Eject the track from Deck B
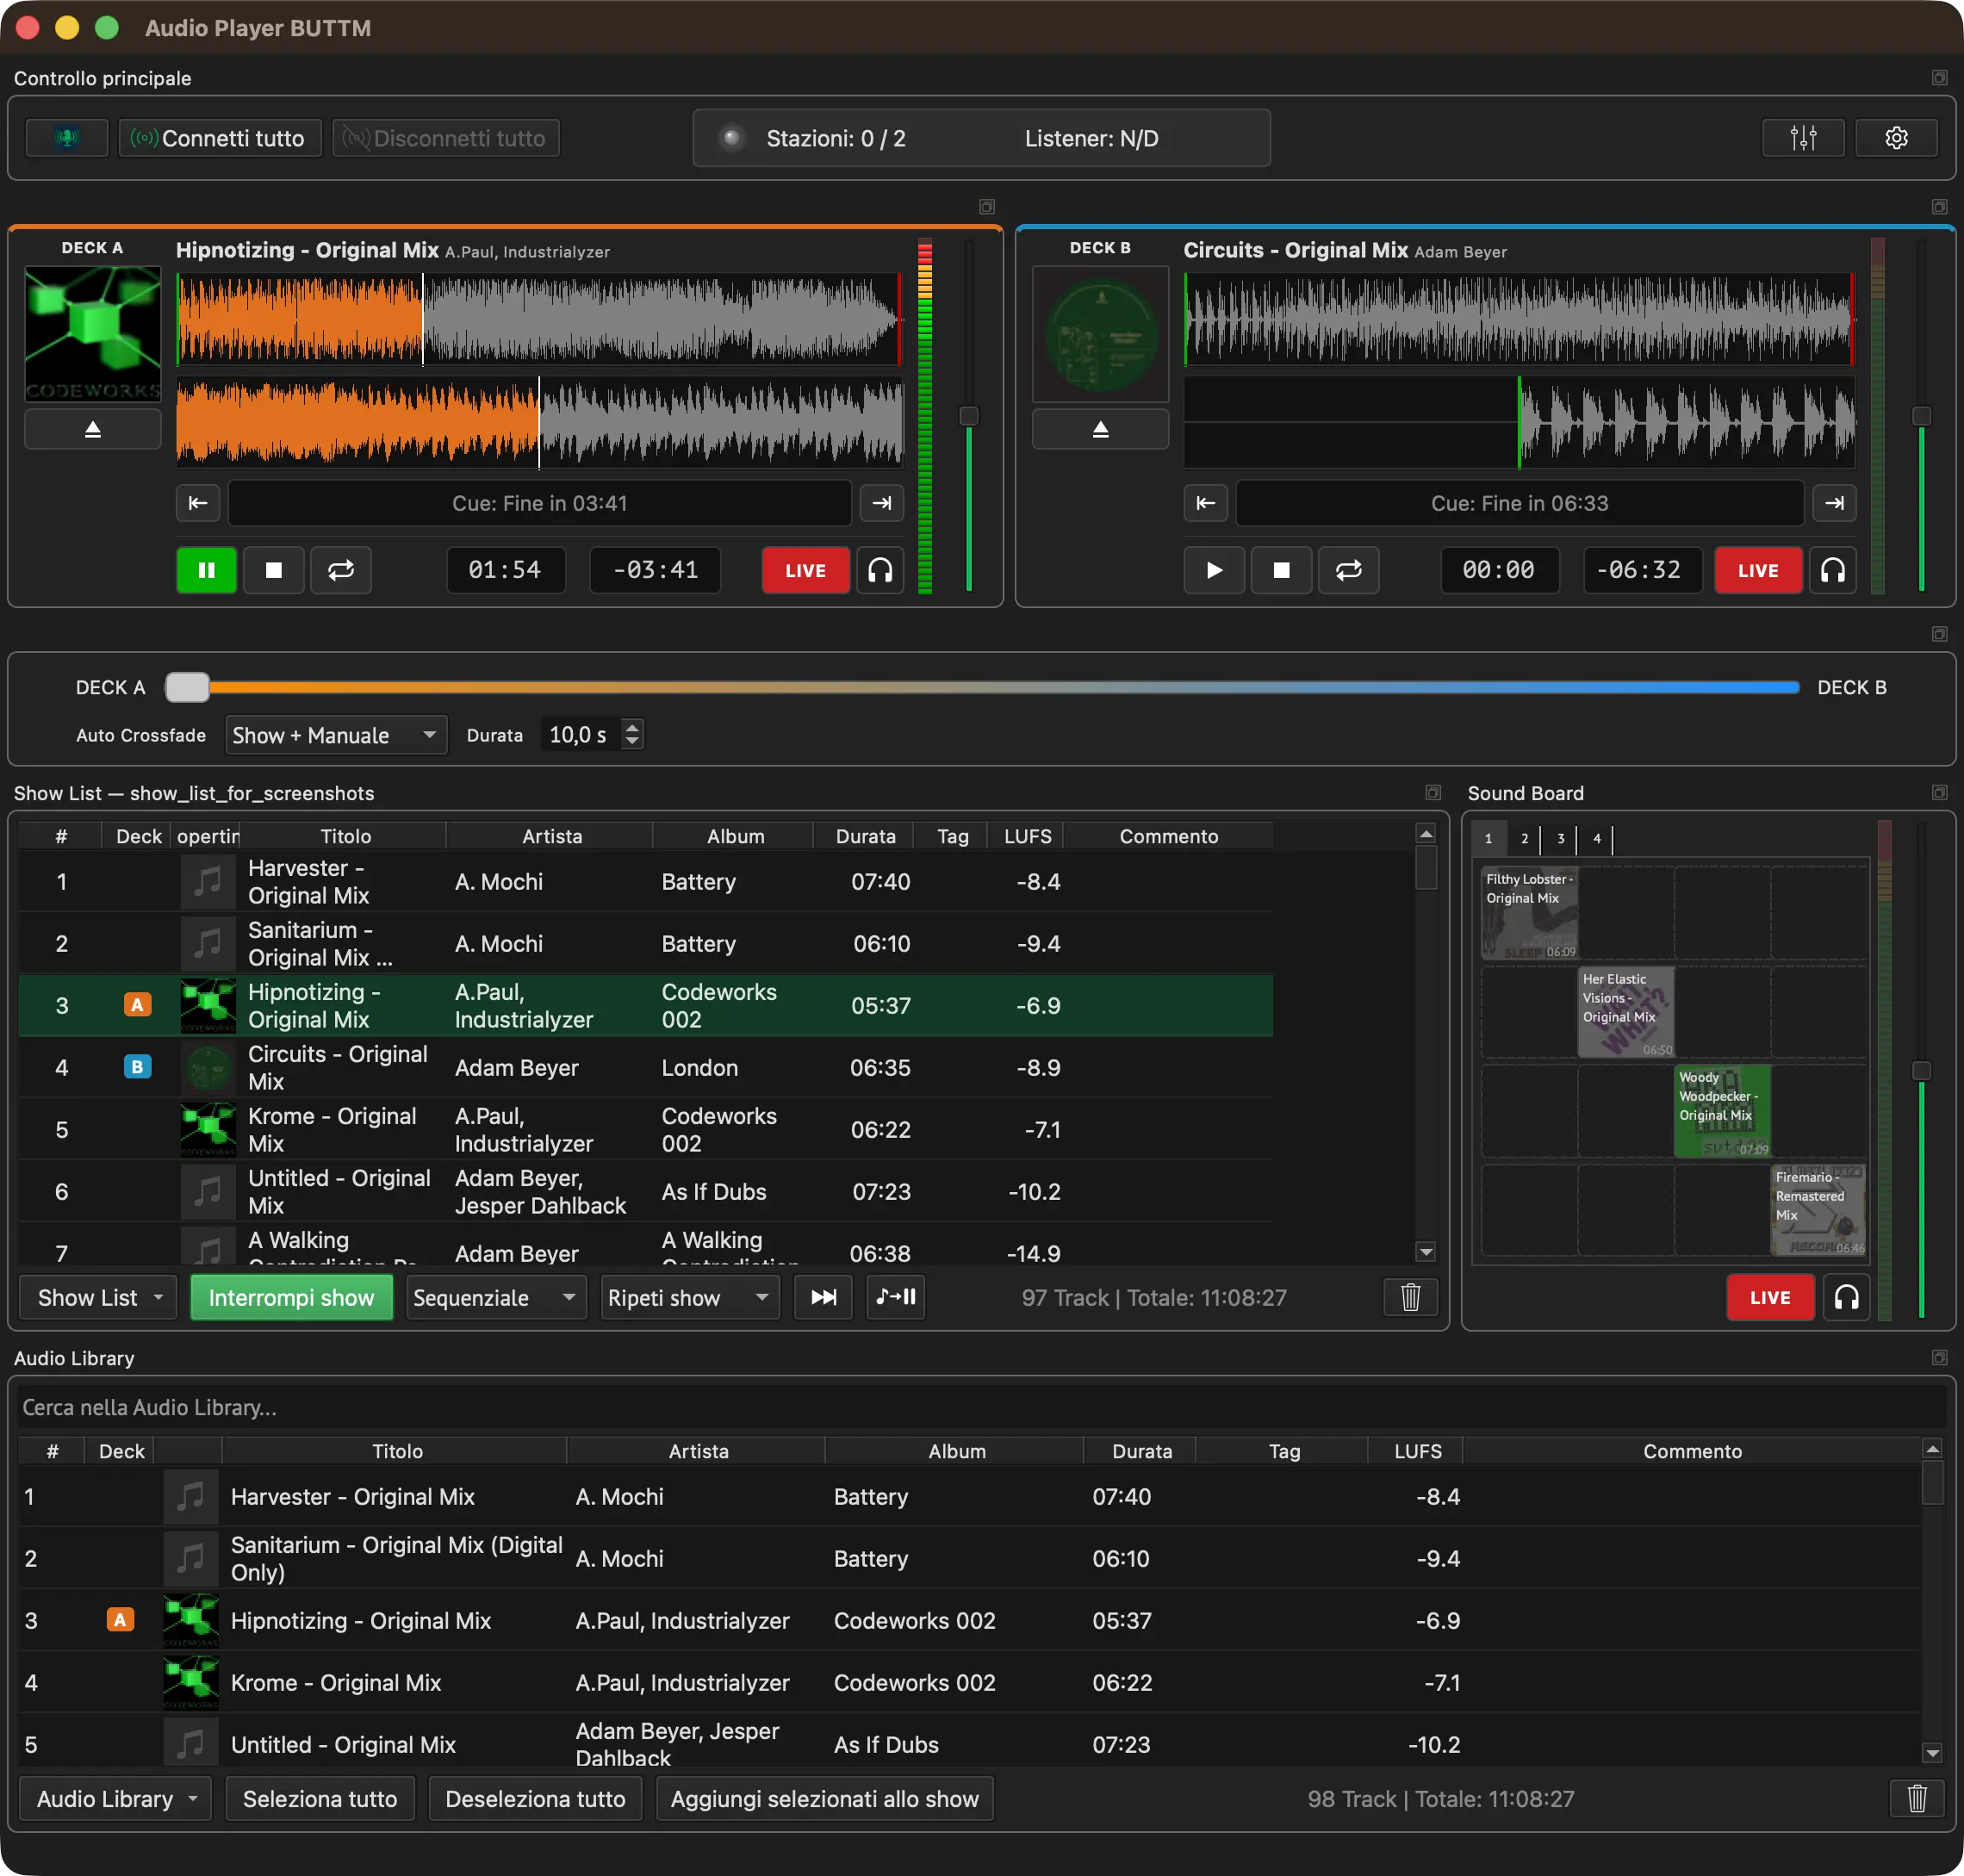Screen dimensions: 1964x1876 (x=1100, y=429)
